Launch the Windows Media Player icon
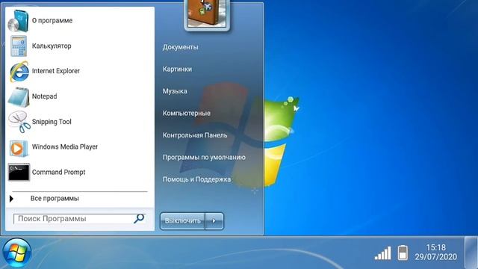The image size is (478, 269). coord(19,148)
